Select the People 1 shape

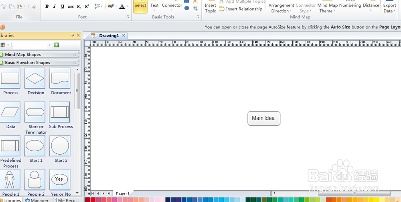point(10,180)
